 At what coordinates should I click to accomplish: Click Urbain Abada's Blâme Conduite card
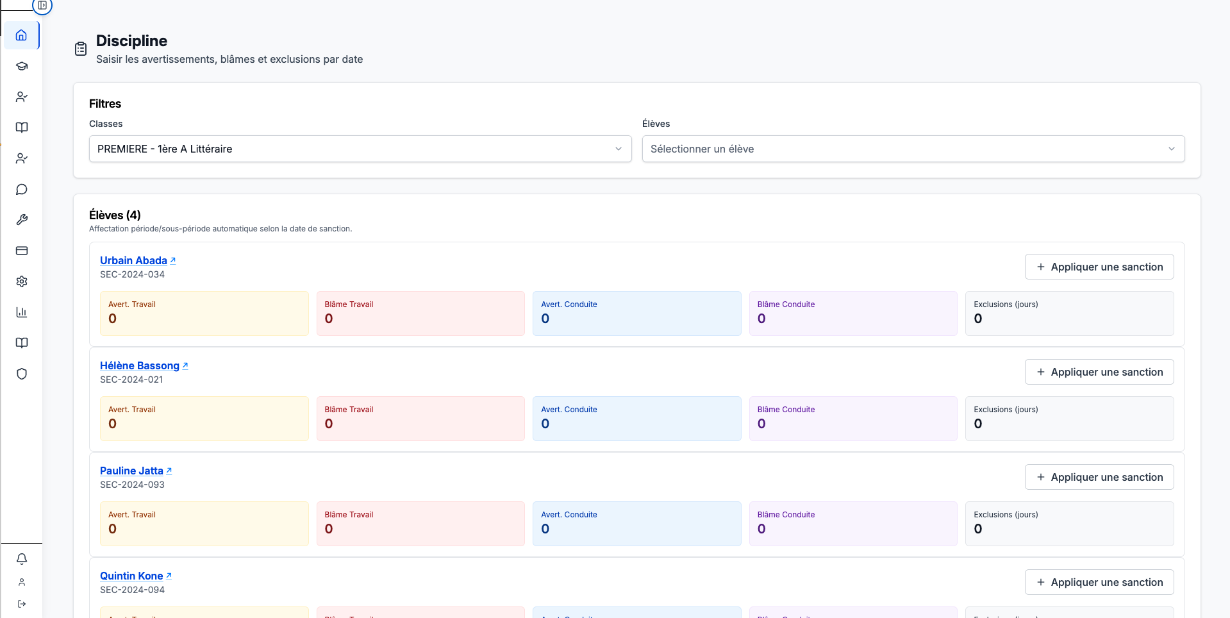(x=853, y=313)
